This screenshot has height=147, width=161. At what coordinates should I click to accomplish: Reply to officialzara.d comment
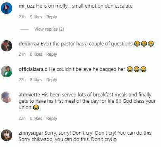(52, 80)
